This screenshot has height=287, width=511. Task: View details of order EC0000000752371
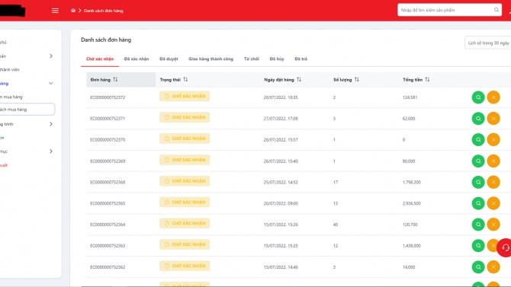point(478,119)
